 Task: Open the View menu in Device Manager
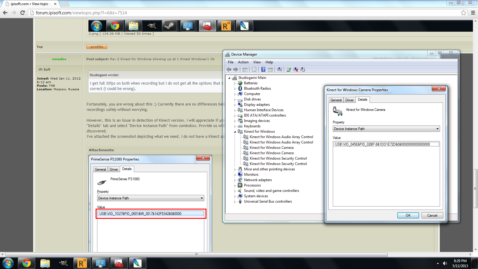coord(257,62)
